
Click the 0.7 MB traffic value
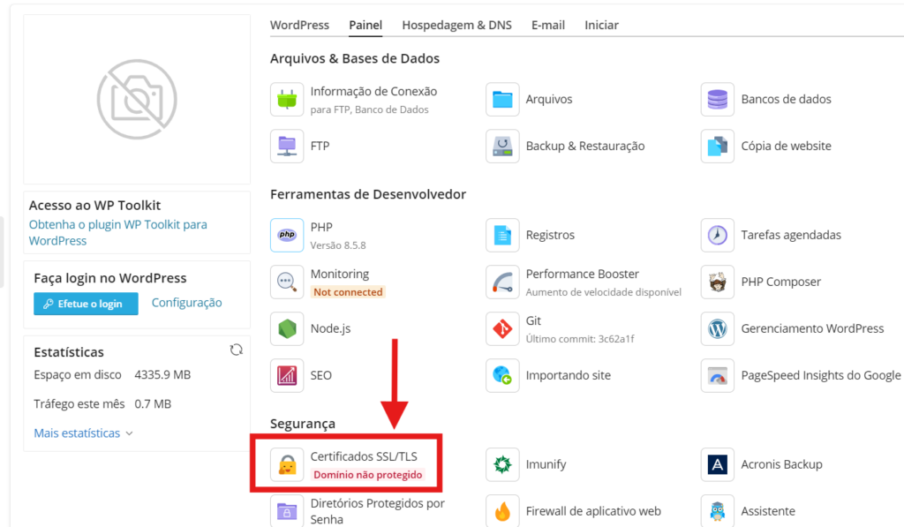tap(153, 404)
